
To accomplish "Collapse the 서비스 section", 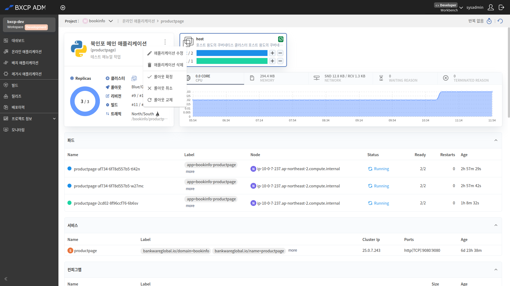I will [496, 225].
